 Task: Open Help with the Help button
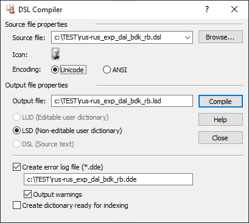pos(220,120)
